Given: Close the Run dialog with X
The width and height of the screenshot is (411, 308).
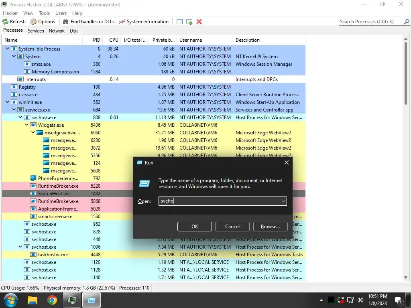Looking at the screenshot, I should tap(287, 163).
